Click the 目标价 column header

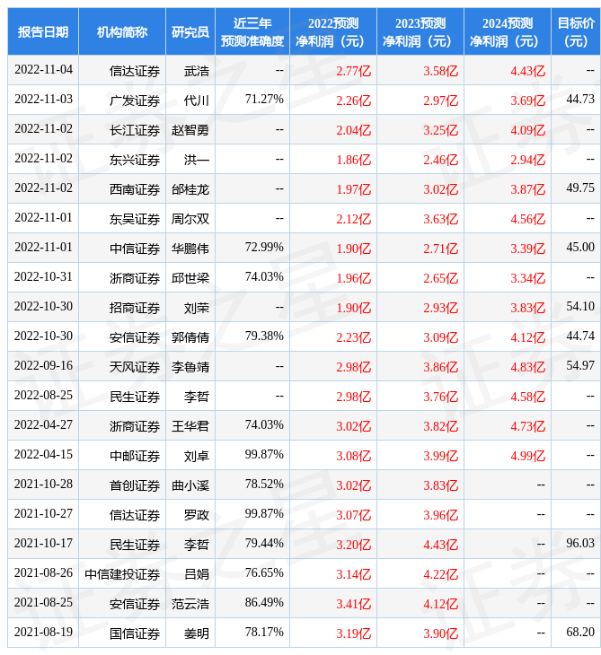pos(576,31)
